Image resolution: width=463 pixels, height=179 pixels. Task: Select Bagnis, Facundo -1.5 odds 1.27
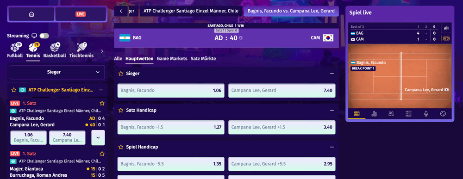(171, 127)
